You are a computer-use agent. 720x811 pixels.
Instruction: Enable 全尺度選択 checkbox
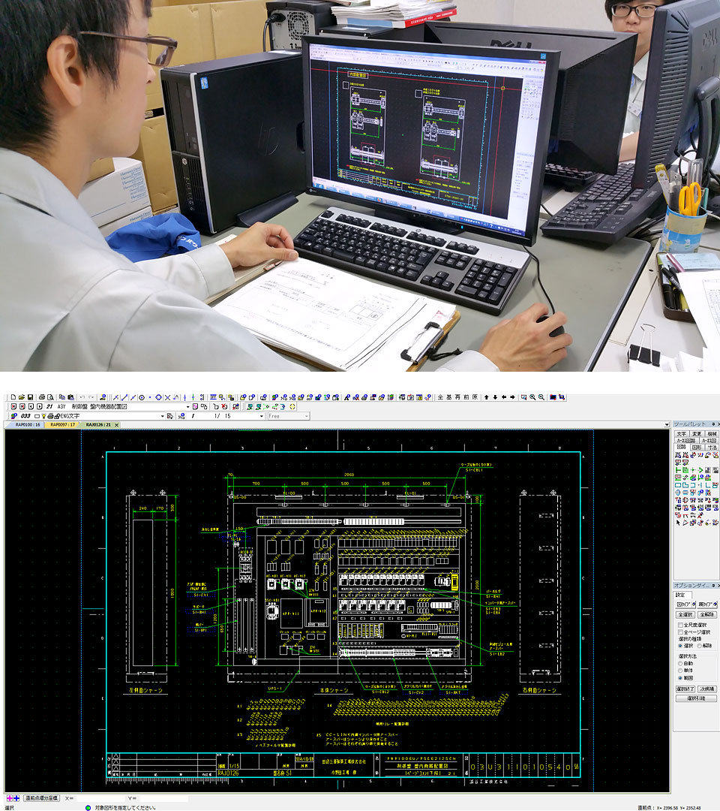click(680, 625)
